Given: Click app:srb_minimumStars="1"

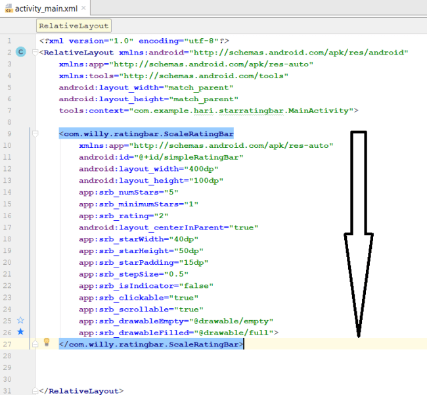Looking at the screenshot, I should click(139, 204).
